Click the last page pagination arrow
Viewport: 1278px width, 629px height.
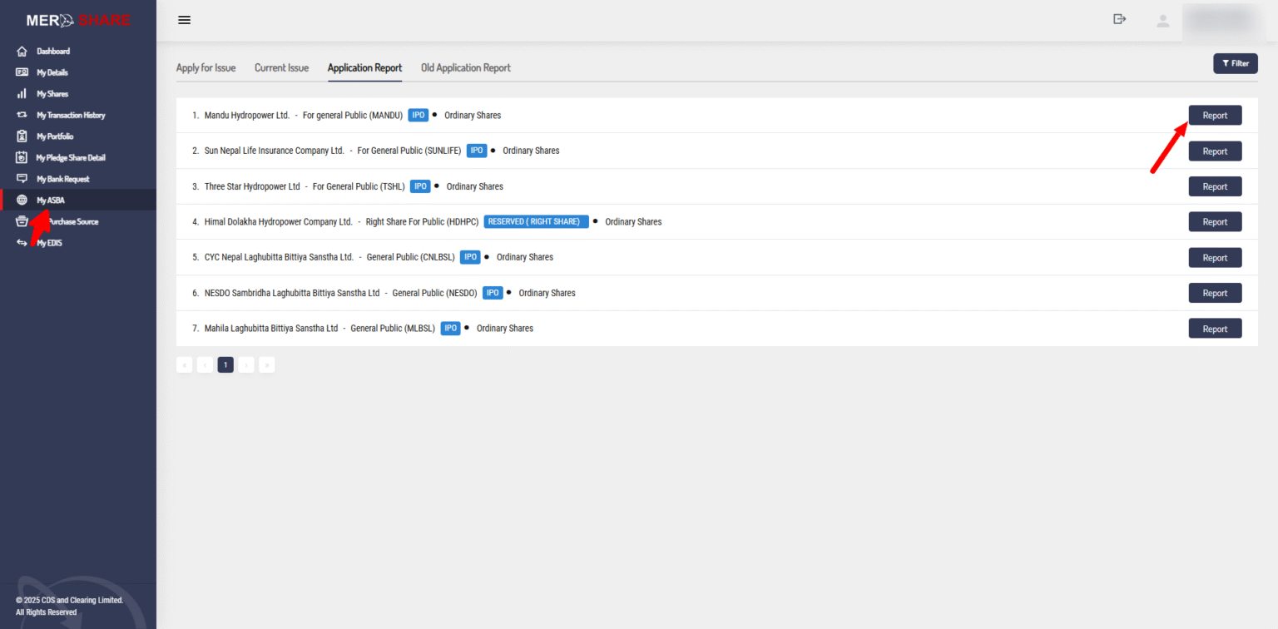click(266, 364)
